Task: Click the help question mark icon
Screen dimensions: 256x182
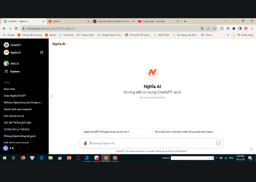Action: 251,149
